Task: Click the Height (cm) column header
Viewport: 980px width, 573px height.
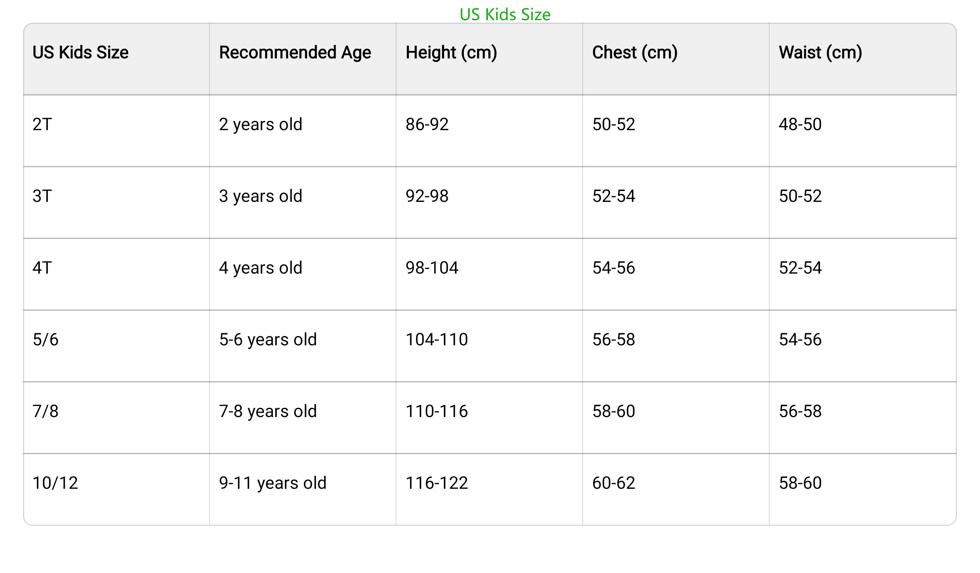Action: click(x=489, y=59)
